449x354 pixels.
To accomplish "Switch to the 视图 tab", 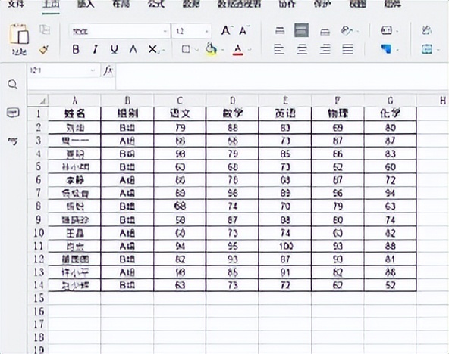I will (x=358, y=4).
